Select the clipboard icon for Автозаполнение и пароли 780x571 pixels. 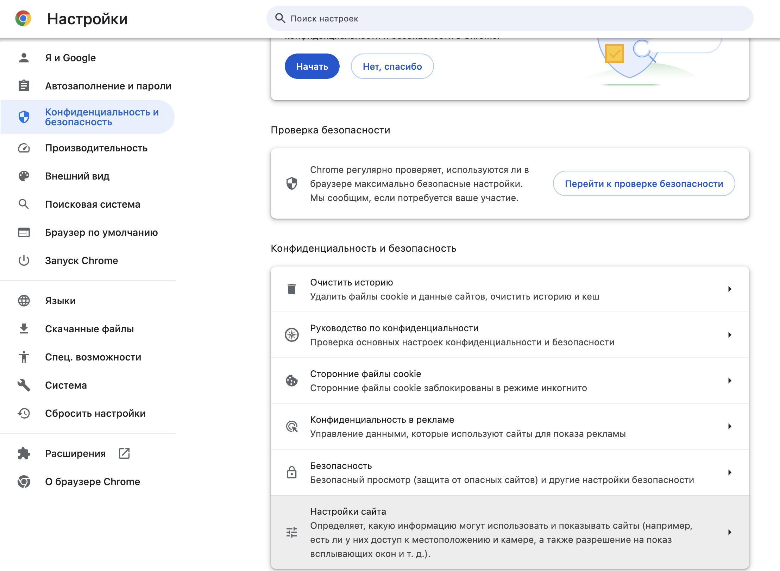[x=24, y=86]
